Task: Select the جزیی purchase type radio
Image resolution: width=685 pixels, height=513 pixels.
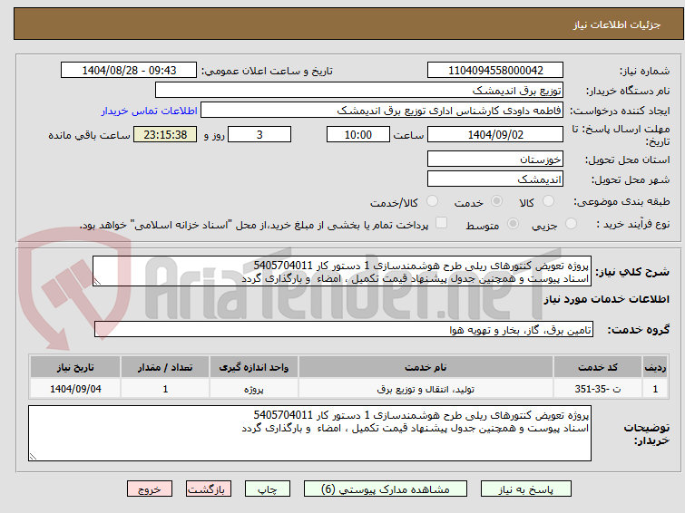Action: [x=571, y=224]
